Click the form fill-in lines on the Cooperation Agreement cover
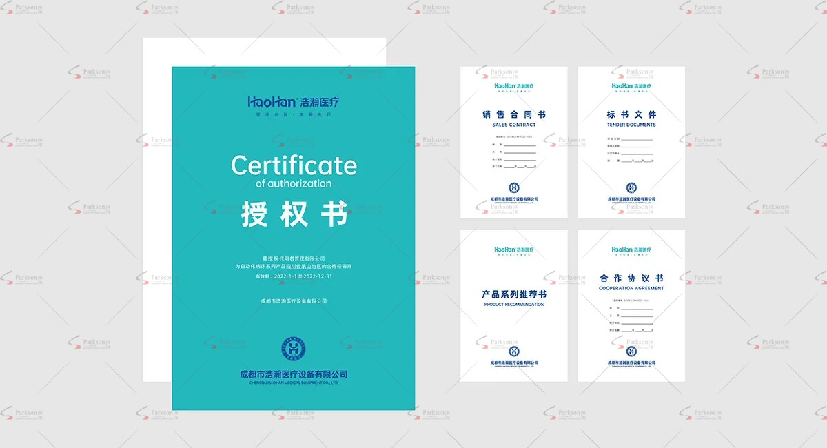 (x=631, y=318)
